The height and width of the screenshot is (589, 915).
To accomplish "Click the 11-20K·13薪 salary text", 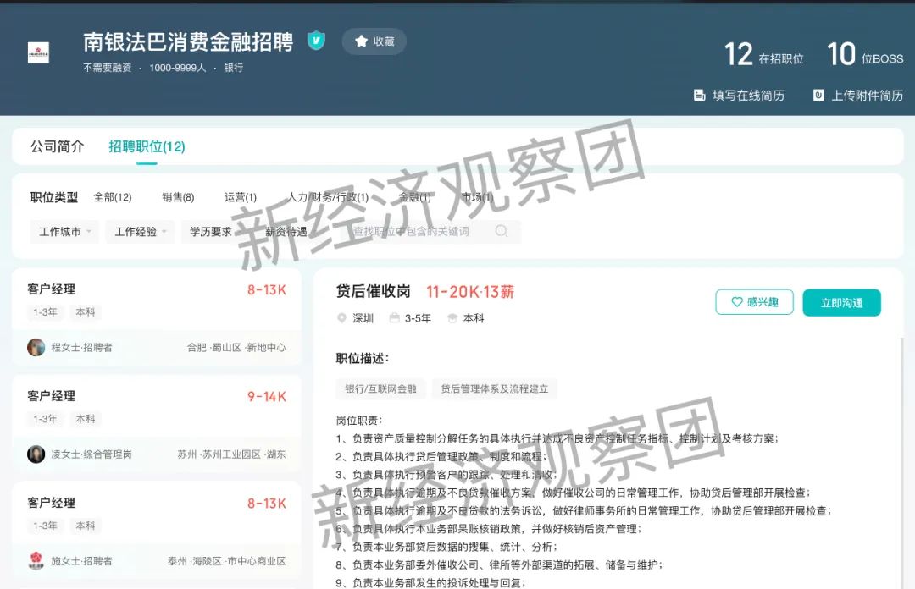I will (x=470, y=292).
